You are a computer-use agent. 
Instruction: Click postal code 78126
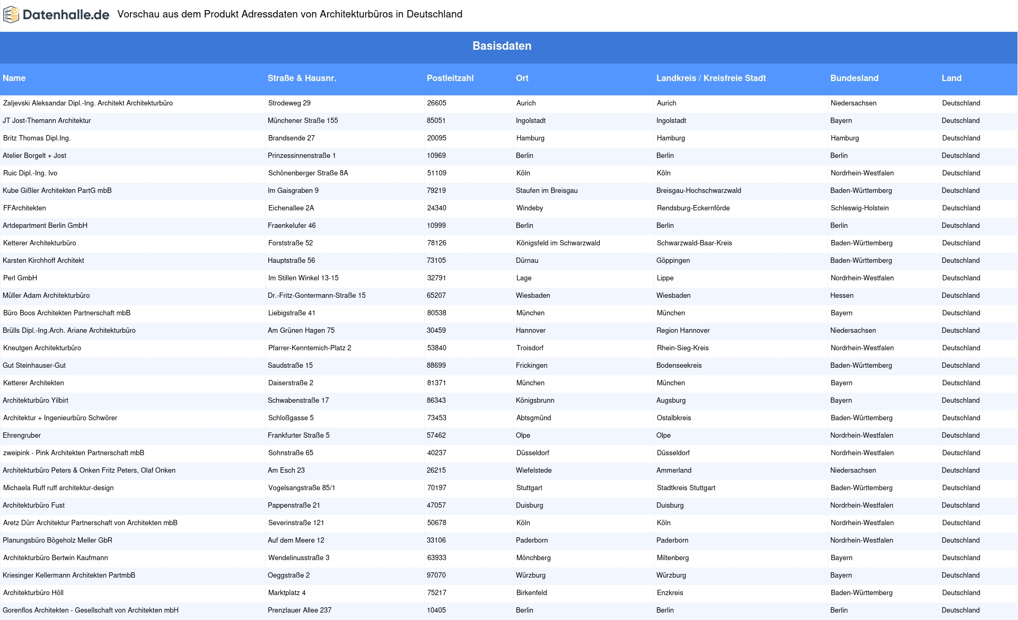pyautogui.click(x=437, y=243)
